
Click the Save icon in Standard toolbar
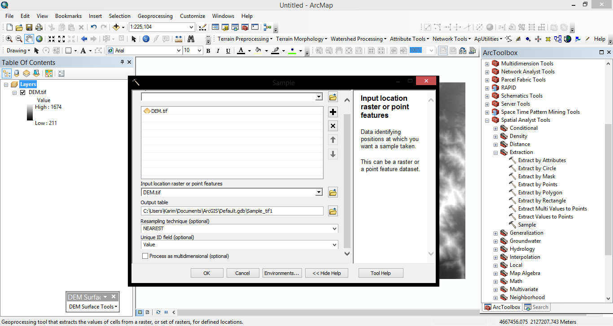click(29, 27)
